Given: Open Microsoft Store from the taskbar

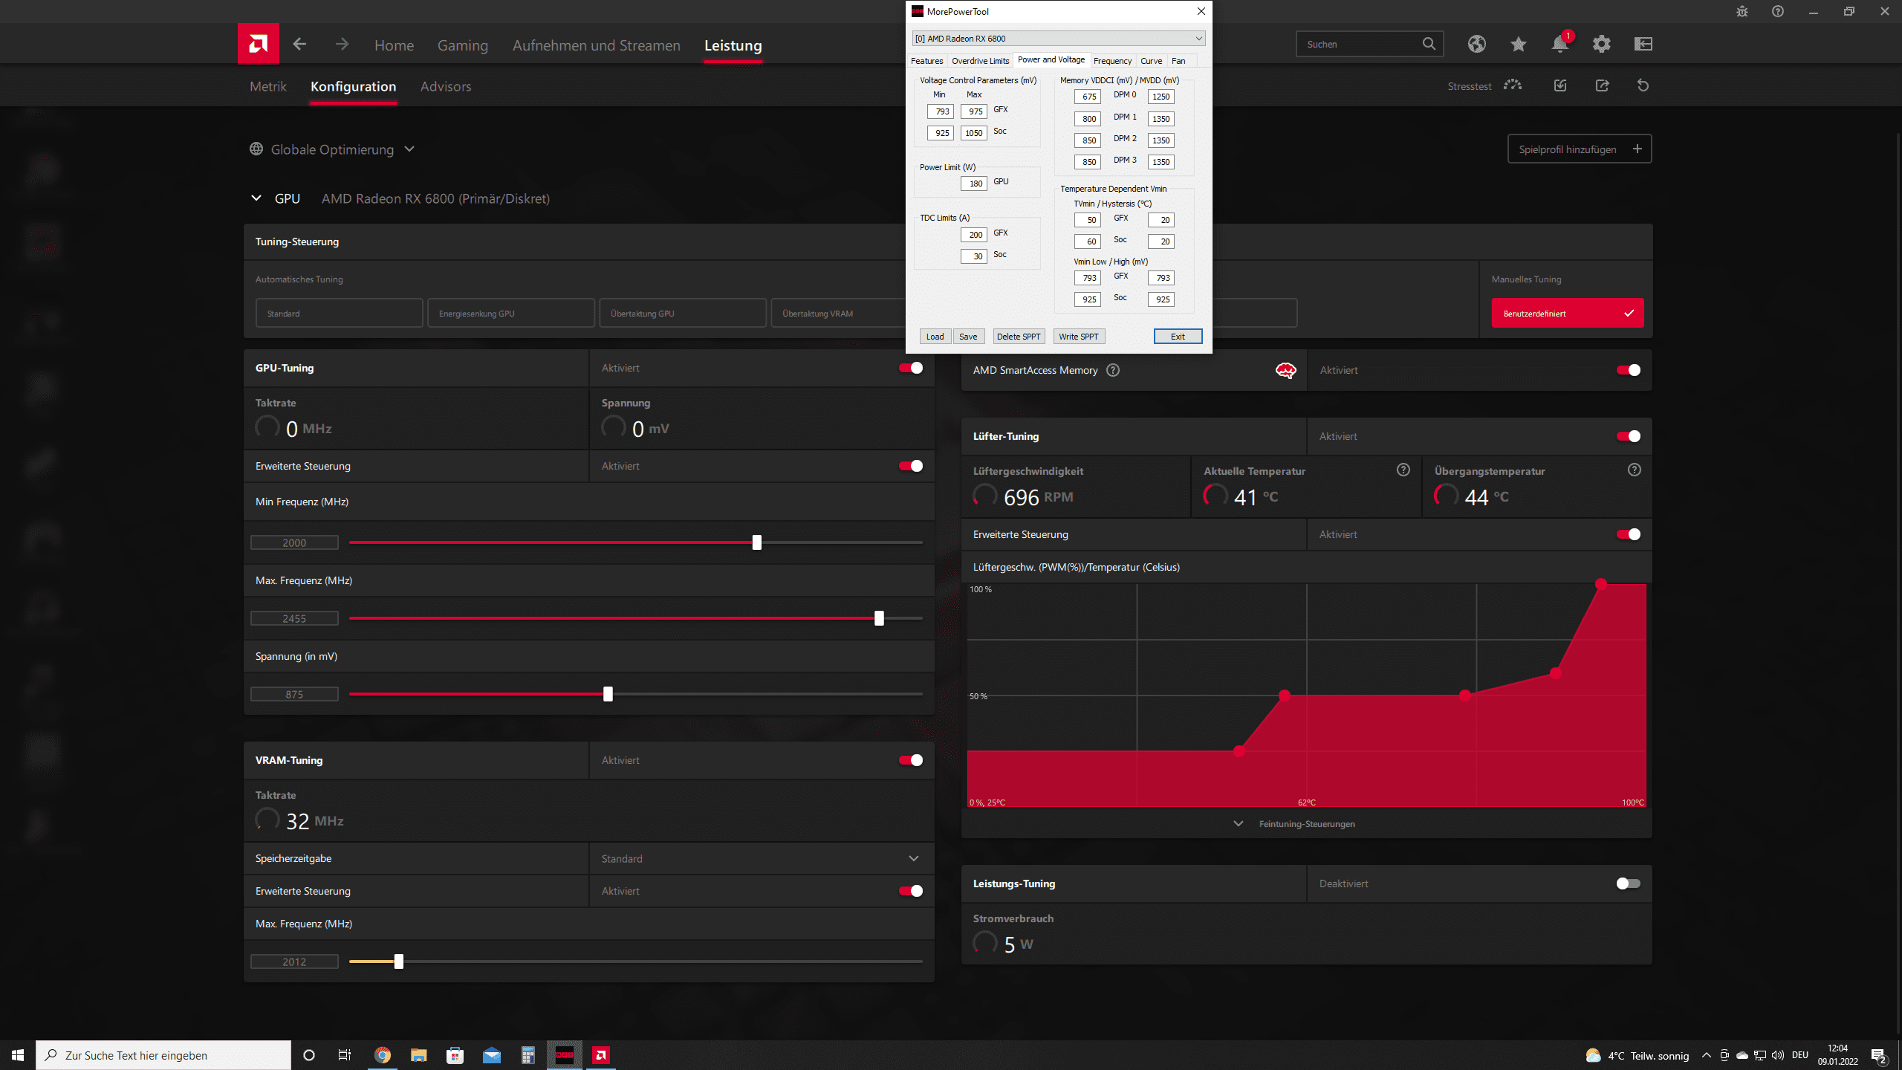Looking at the screenshot, I should coord(455,1055).
